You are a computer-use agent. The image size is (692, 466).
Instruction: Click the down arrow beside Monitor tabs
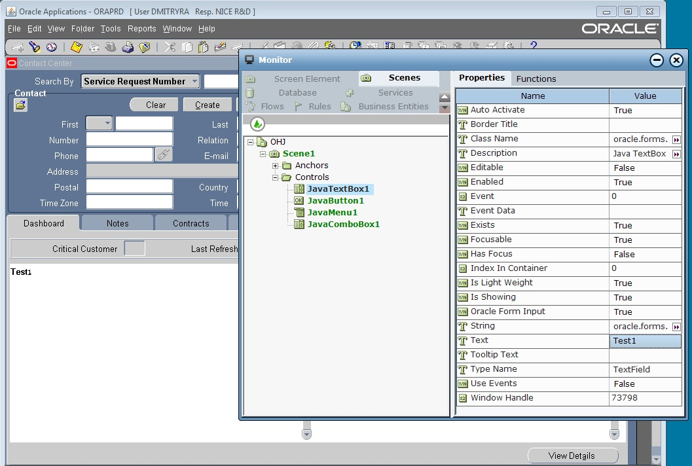click(445, 107)
